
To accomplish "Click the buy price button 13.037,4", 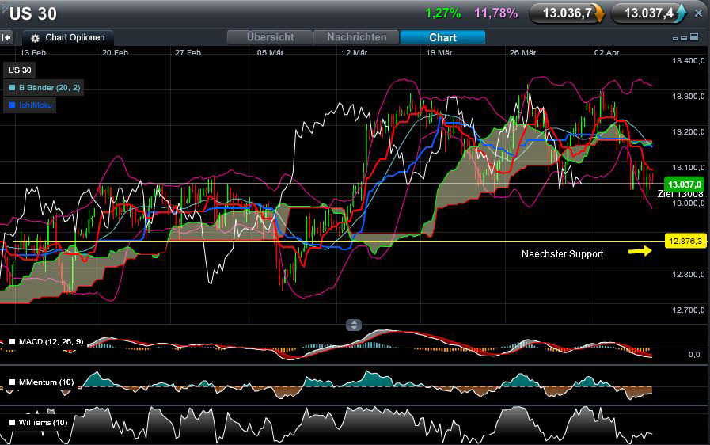I will pos(648,13).
